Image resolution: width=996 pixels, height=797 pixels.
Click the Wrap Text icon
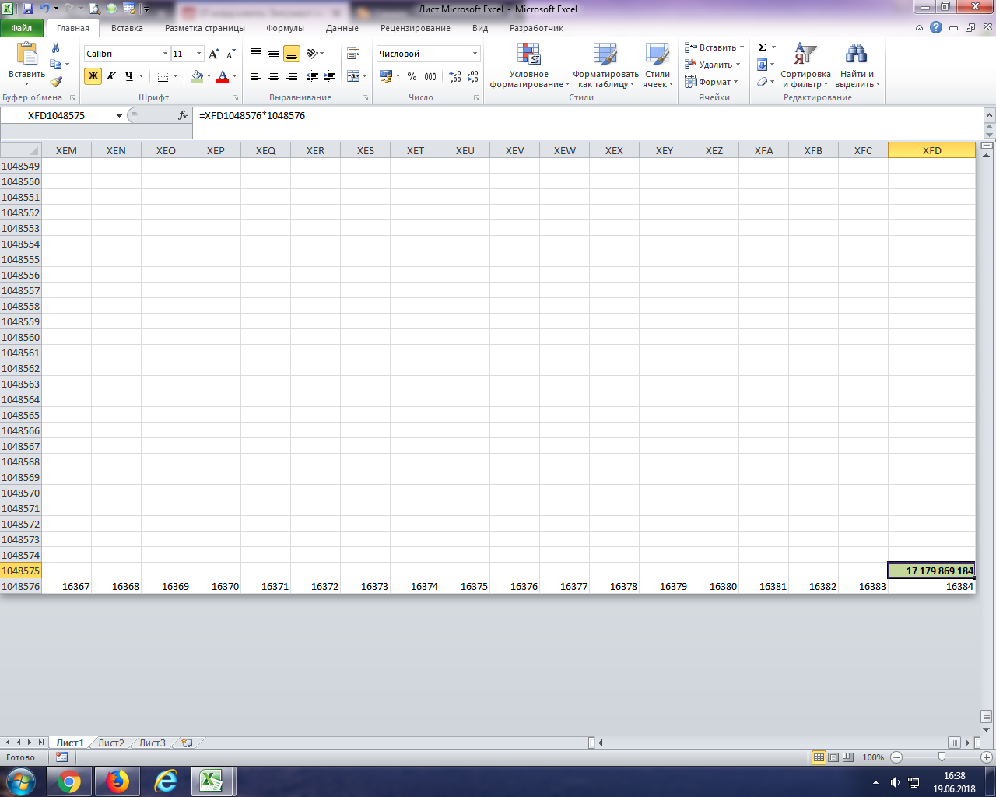(353, 54)
